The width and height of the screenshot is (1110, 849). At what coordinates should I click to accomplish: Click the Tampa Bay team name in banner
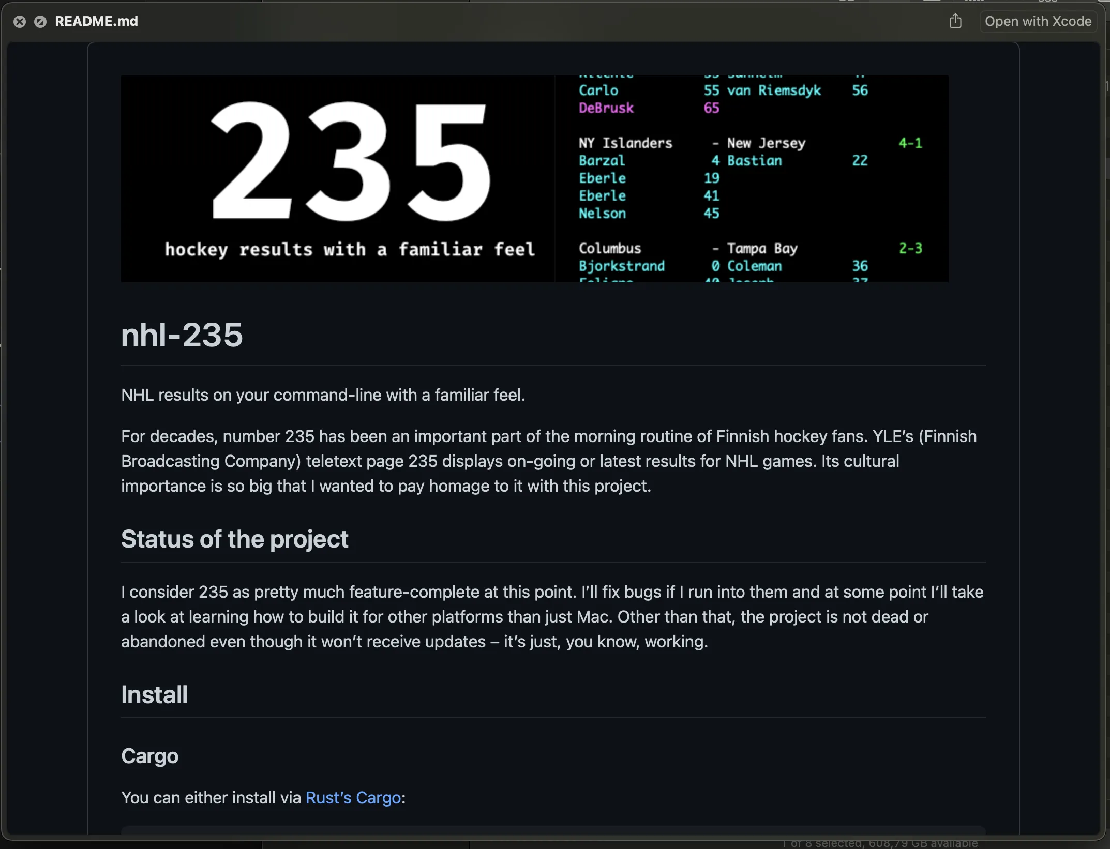coord(762,249)
